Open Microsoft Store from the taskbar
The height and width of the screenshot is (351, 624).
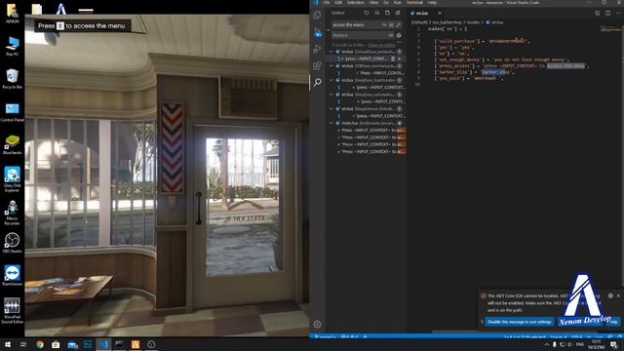pos(56,344)
